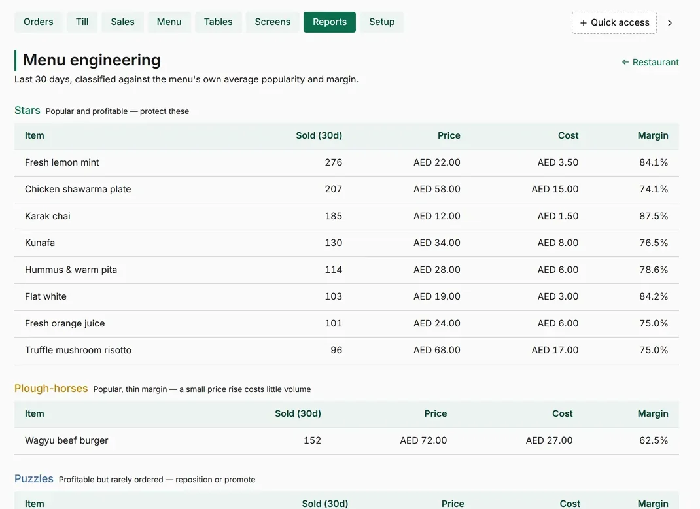Switch to the Till tab
The height and width of the screenshot is (509, 700).
click(82, 22)
